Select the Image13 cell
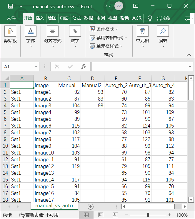 pyautogui.click(x=45, y=173)
